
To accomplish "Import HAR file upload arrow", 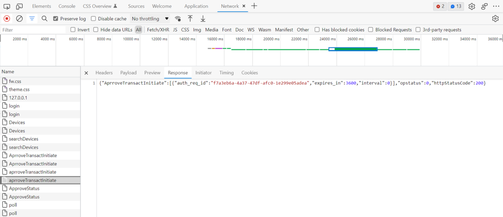I will pyautogui.click(x=190, y=19).
